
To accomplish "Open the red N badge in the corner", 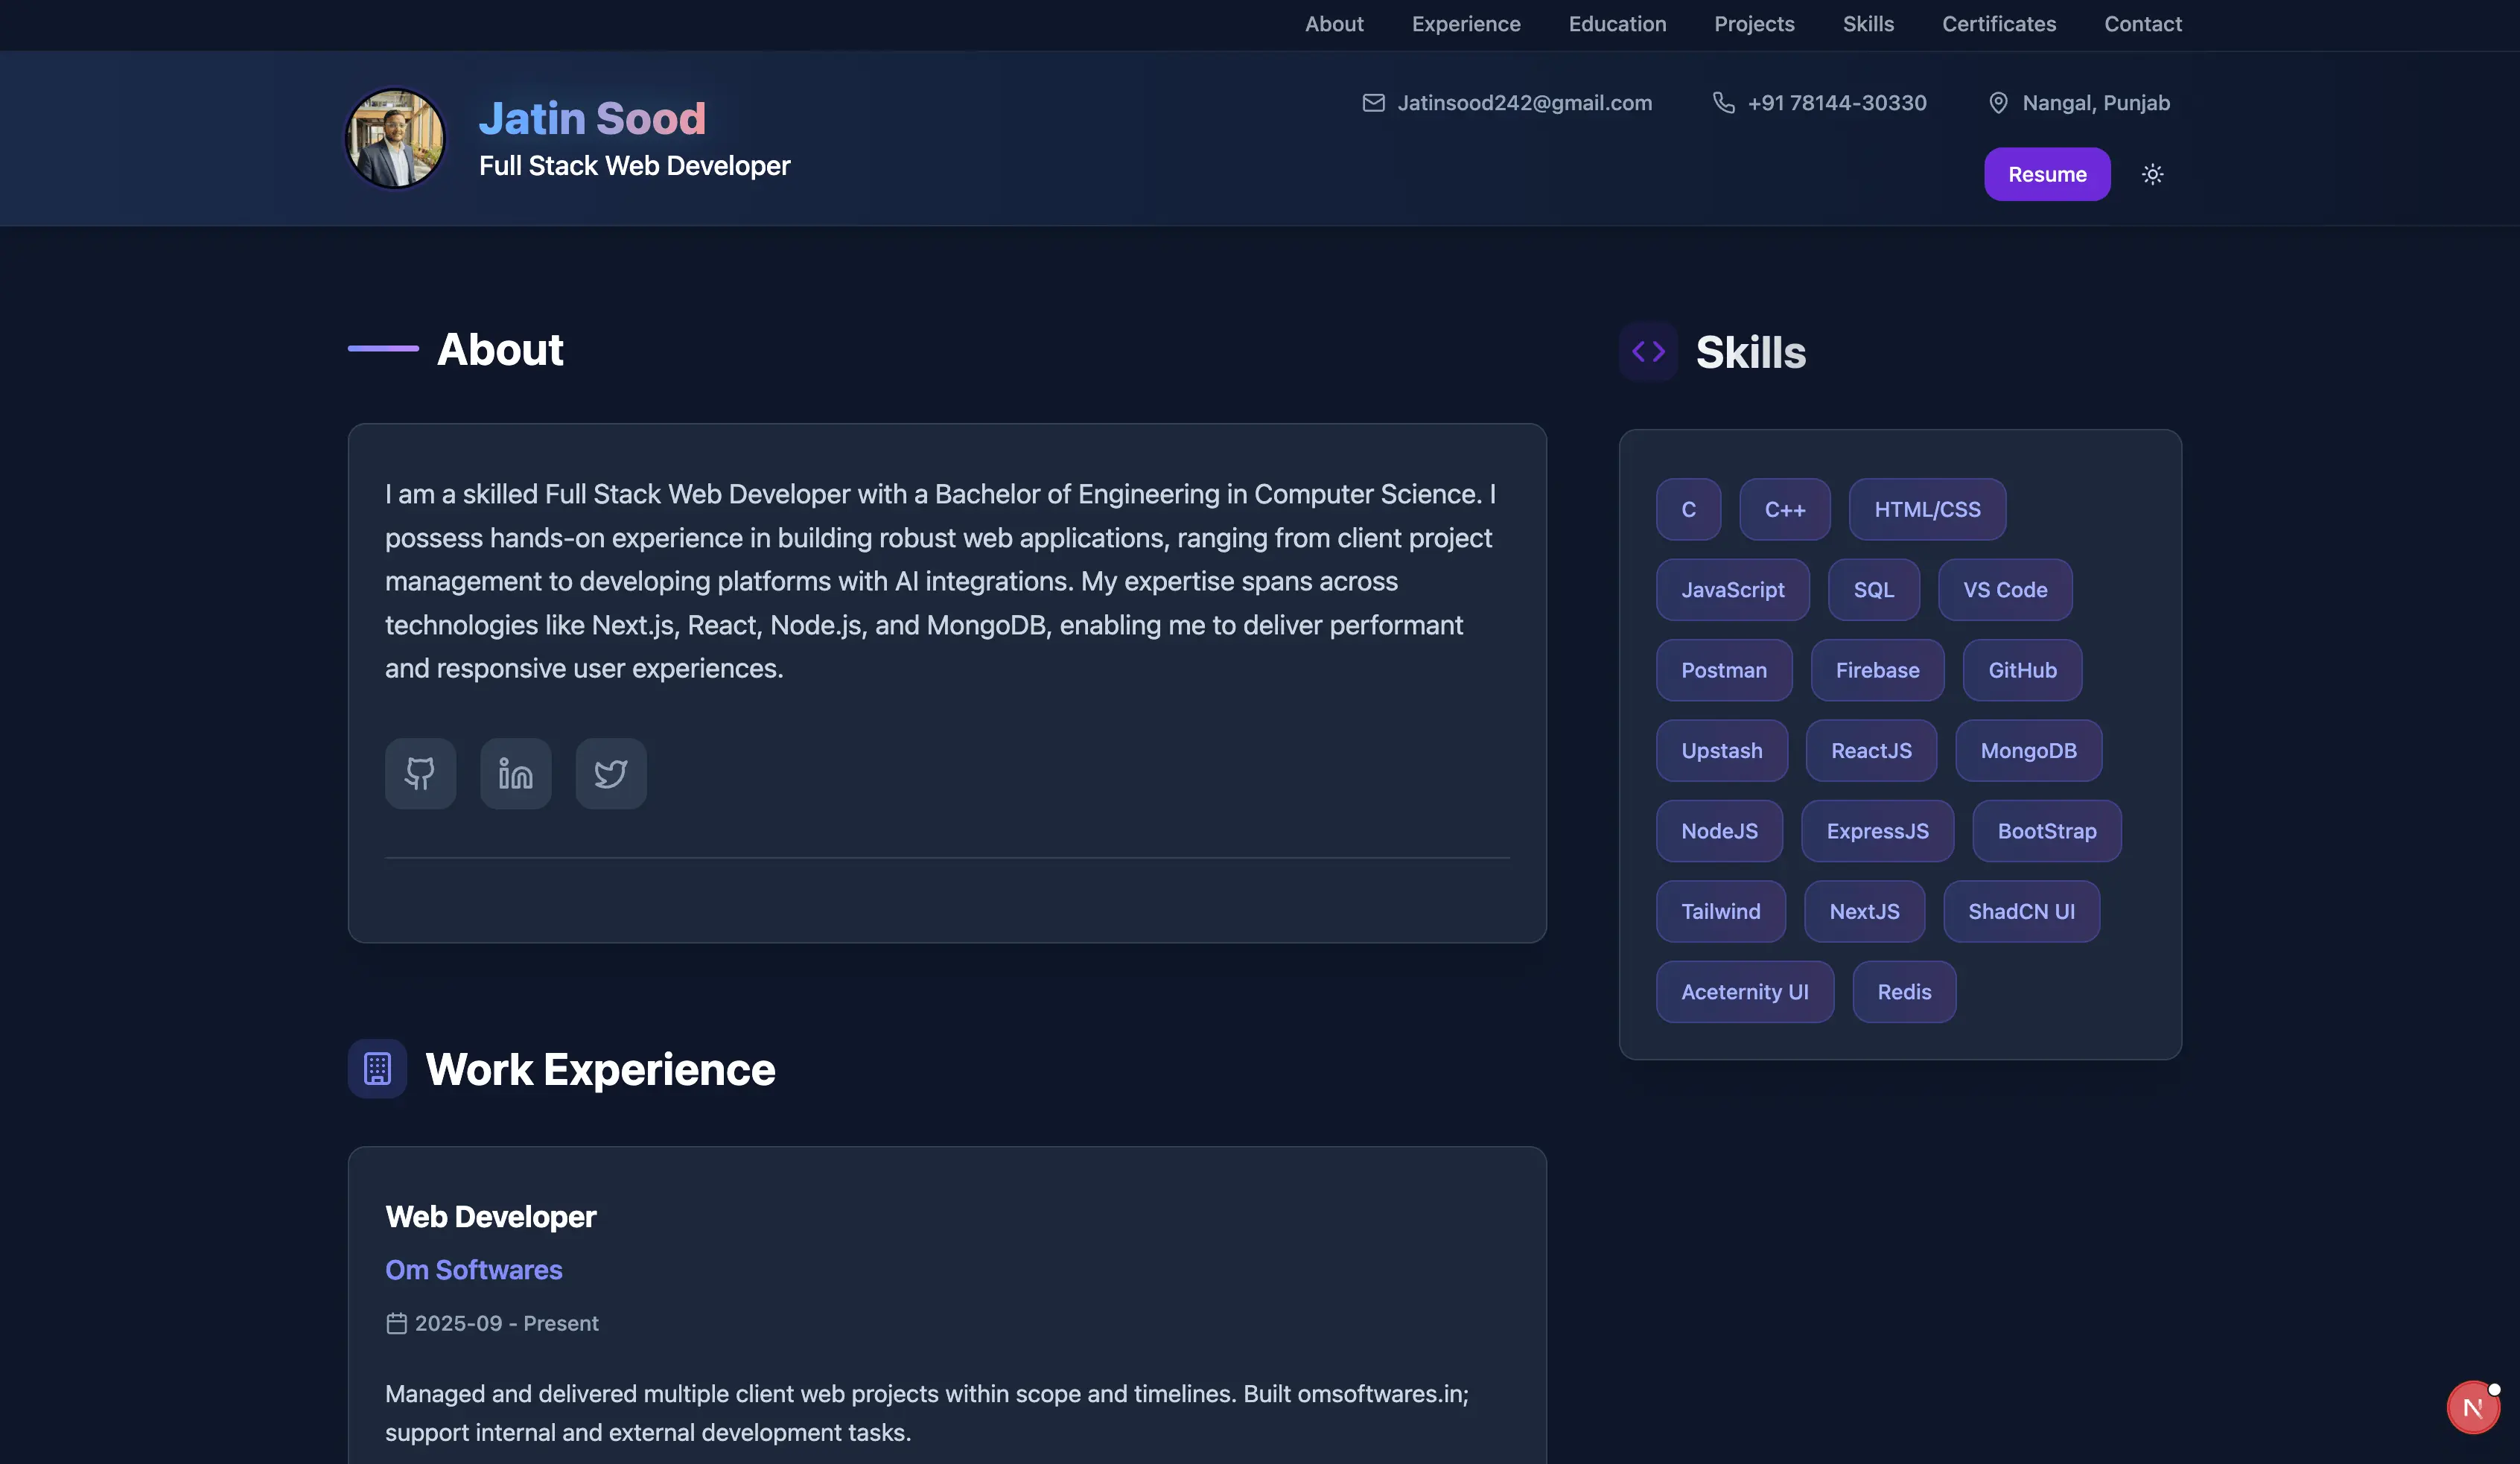I will (x=2472, y=1407).
